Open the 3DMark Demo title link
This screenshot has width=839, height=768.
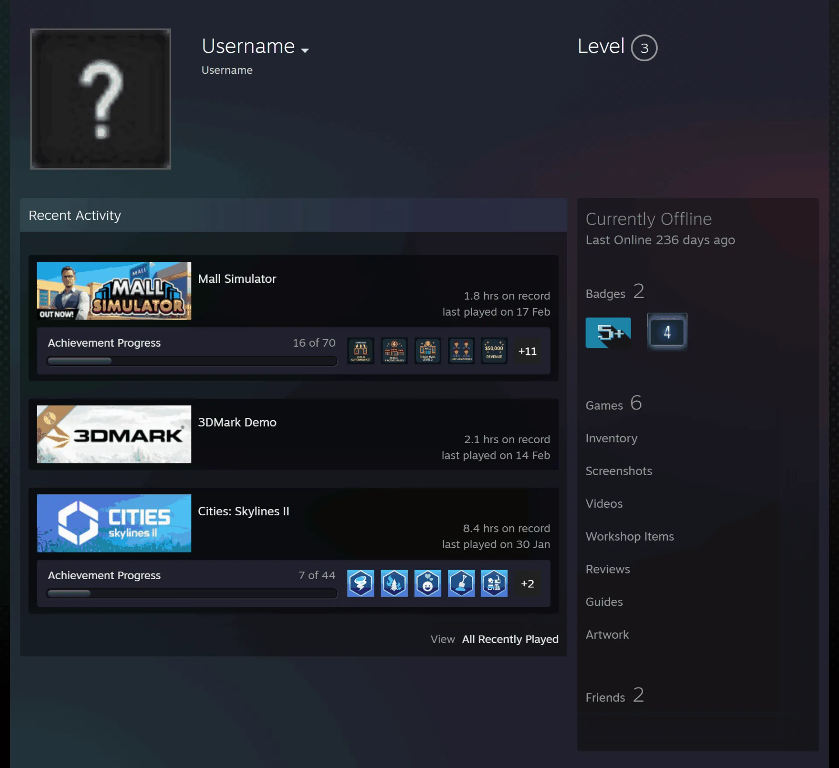point(237,422)
